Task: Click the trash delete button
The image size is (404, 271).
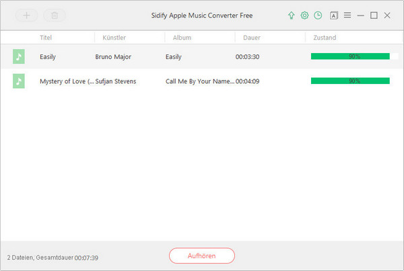Action: coord(55,15)
